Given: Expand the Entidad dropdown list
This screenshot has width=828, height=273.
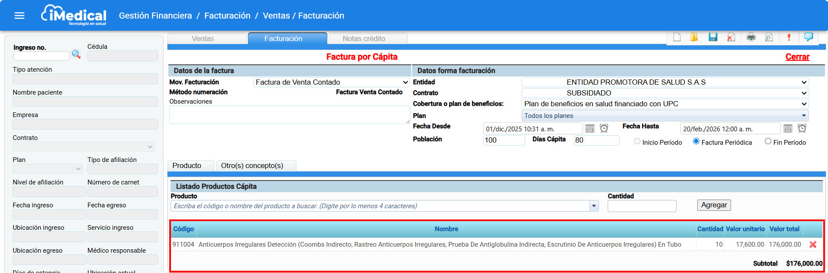Looking at the screenshot, I should 664,82.
